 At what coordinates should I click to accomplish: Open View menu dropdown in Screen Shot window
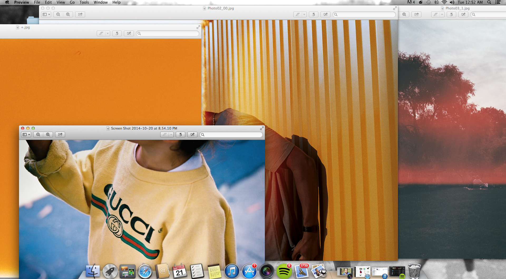click(26, 135)
